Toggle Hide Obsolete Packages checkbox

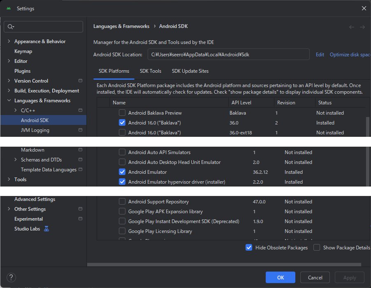[x=249, y=248]
